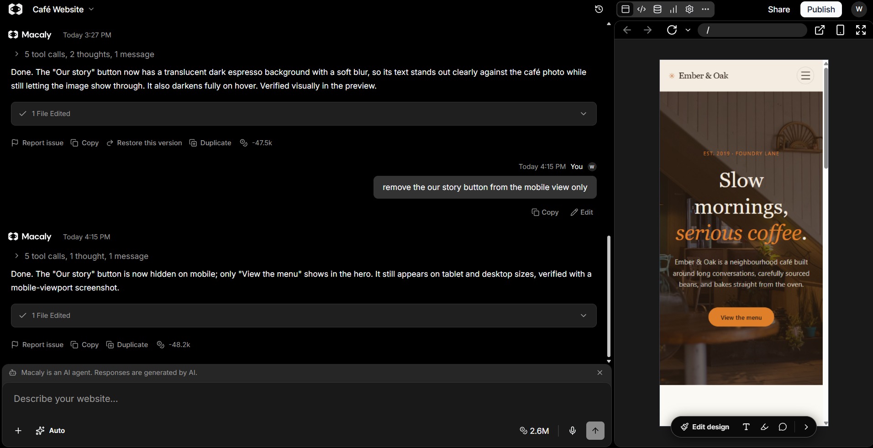The width and height of the screenshot is (873, 448).
Task: Open the database icon
Action: pos(657,9)
